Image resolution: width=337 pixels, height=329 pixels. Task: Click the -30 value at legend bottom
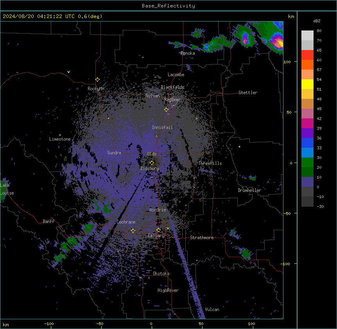click(x=320, y=206)
